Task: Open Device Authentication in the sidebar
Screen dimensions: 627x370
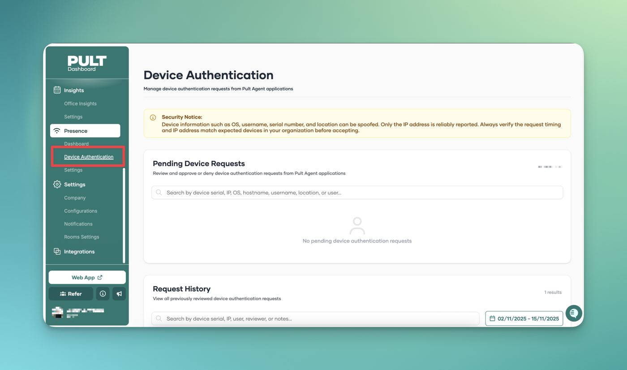Action: click(89, 157)
